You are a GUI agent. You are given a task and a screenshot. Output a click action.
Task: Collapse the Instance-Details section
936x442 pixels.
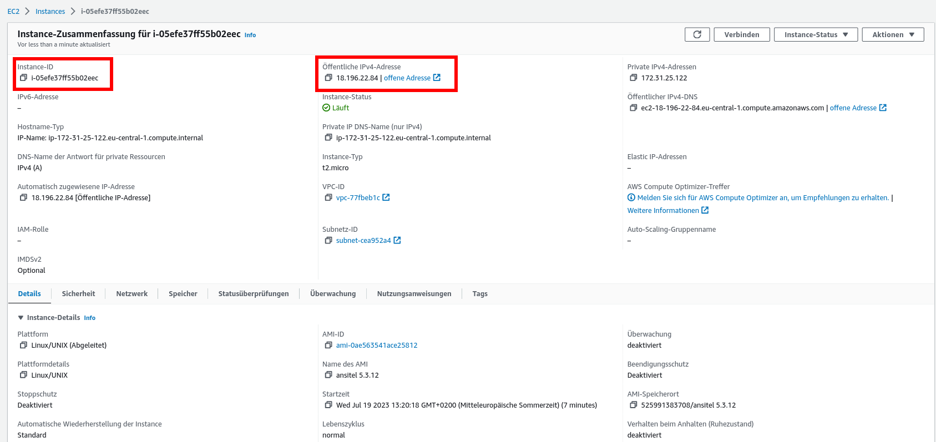tap(21, 318)
